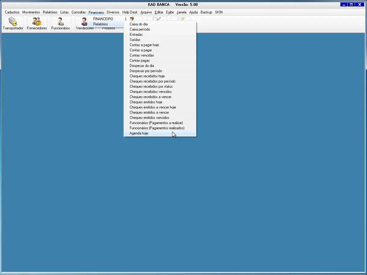Viewport: 367px width, 275px height.
Task: Open the Cadastros menu
Action: tap(12, 13)
